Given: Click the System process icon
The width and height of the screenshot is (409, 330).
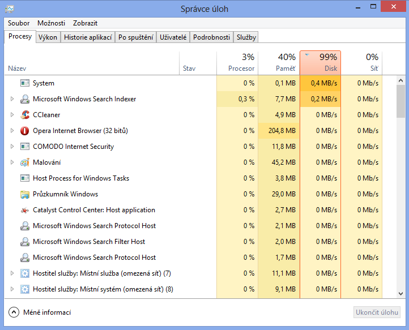Looking at the screenshot, I should (x=24, y=83).
